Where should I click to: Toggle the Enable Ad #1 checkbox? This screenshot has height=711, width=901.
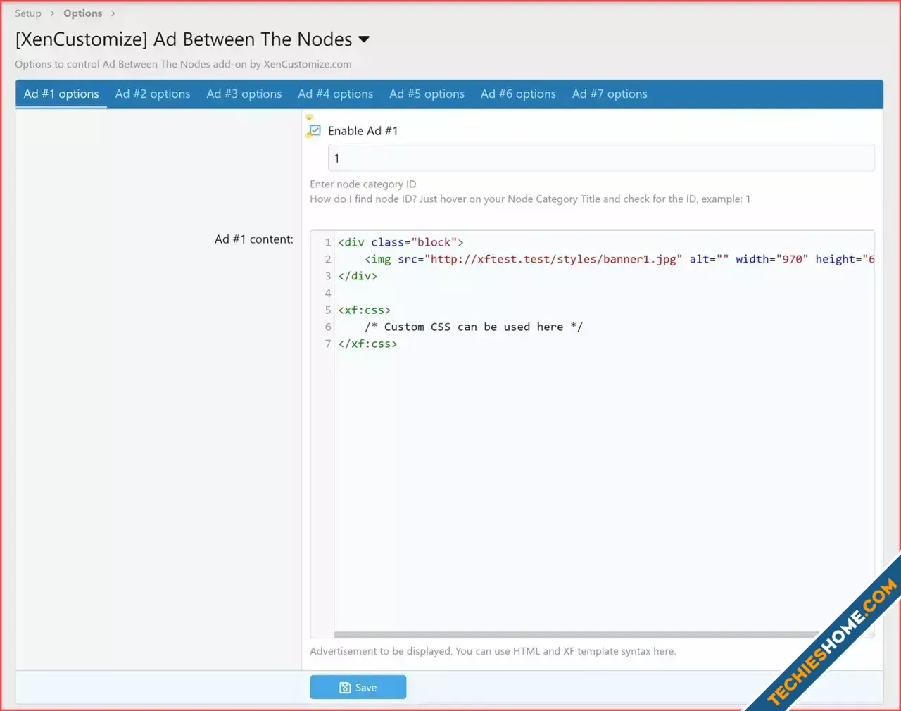[315, 130]
